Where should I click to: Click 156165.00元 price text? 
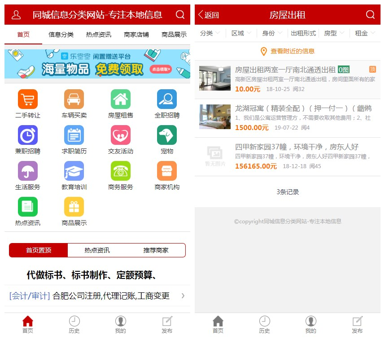[x=256, y=166]
